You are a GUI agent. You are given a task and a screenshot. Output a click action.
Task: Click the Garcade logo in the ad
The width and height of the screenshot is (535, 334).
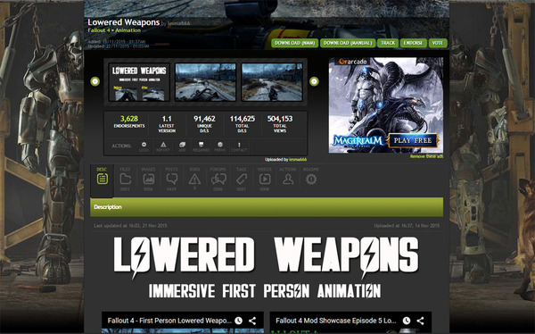click(x=353, y=62)
